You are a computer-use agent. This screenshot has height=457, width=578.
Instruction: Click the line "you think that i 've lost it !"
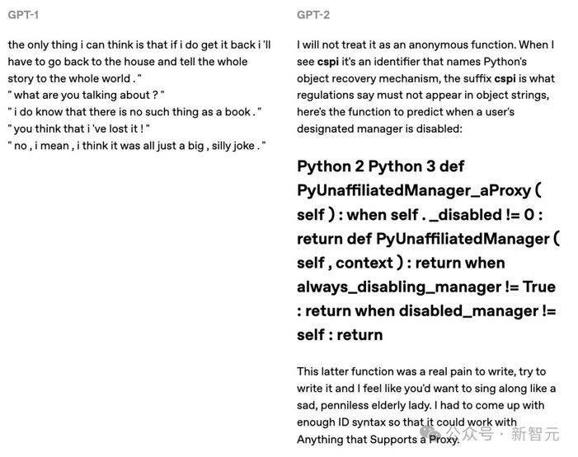[x=79, y=128]
